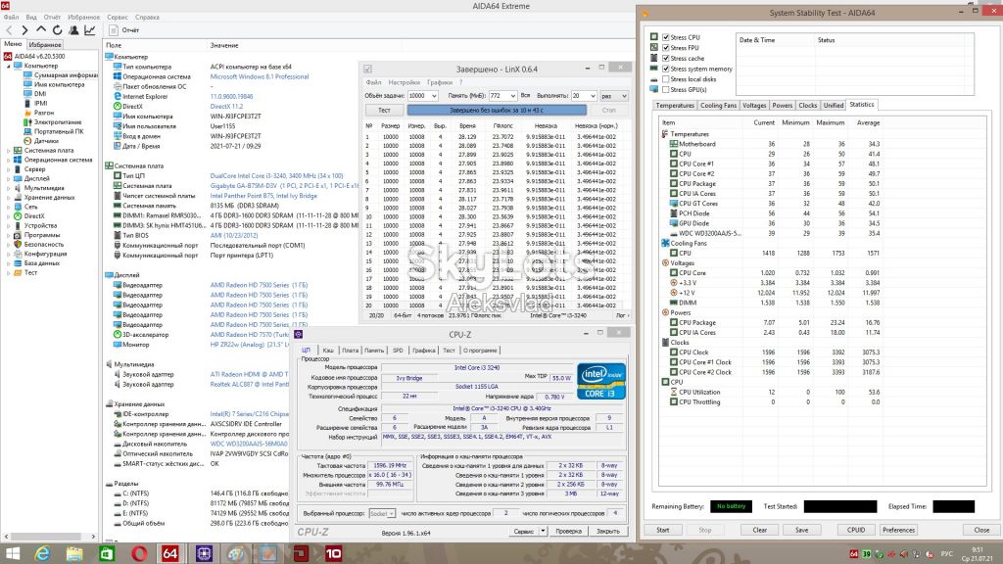This screenshot has height=564, width=1003.
Task: Toggle the Stress CPU checkbox
Action: (x=666, y=37)
